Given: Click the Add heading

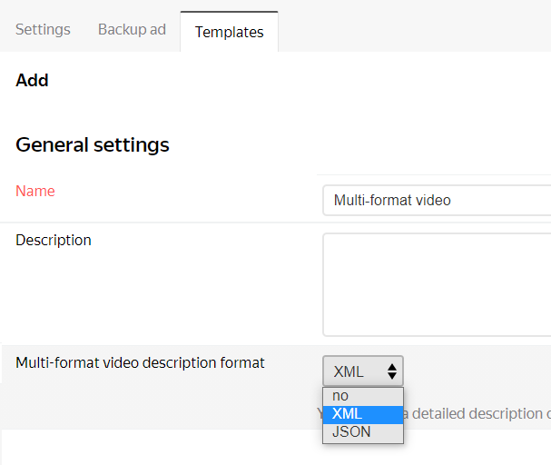Looking at the screenshot, I should (x=32, y=81).
